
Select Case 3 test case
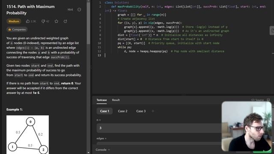(141, 111)
